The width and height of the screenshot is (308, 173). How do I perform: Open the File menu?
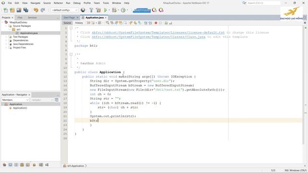click(10, 3)
